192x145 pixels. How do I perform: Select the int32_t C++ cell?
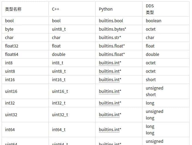59,103
